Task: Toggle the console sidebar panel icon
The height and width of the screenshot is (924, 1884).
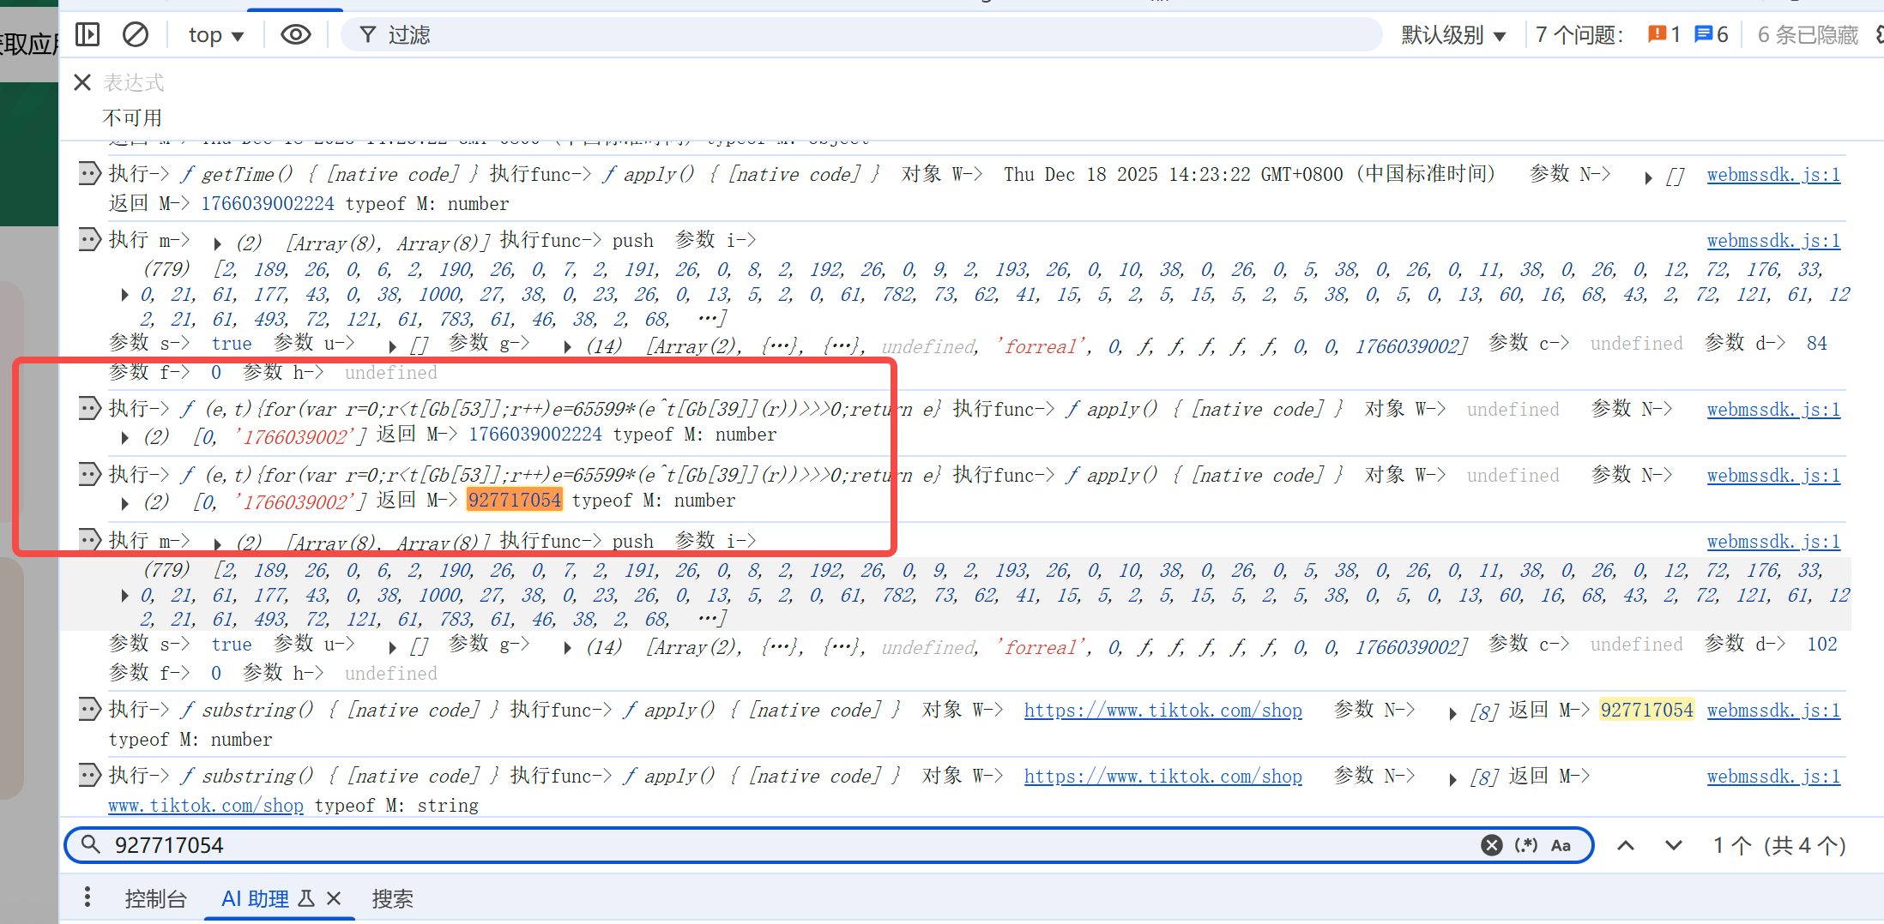Action: [x=88, y=35]
